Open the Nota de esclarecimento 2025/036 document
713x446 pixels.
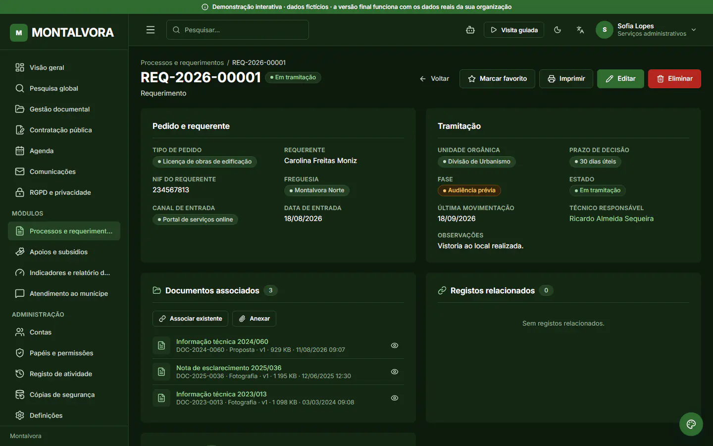click(x=229, y=368)
